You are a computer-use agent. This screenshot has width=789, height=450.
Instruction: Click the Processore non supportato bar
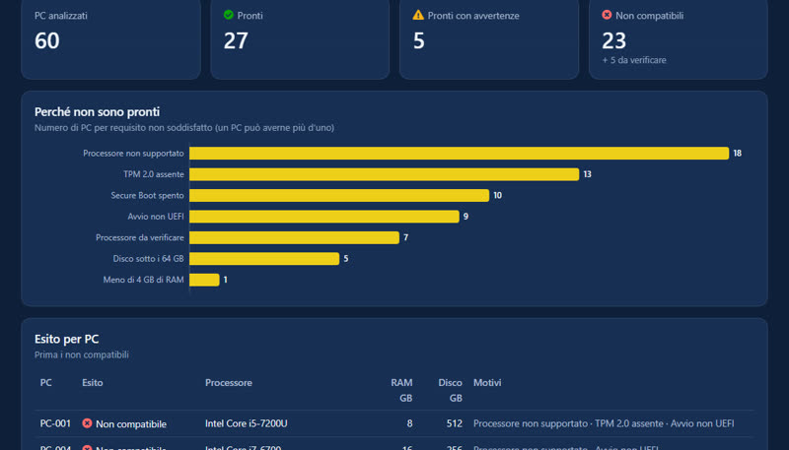click(459, 154)
